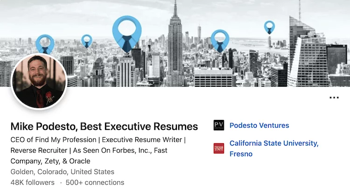This screenshot has height=188, width=350.
Task: Click the Golden, Colorado, United States location
Action: point(62,172)
